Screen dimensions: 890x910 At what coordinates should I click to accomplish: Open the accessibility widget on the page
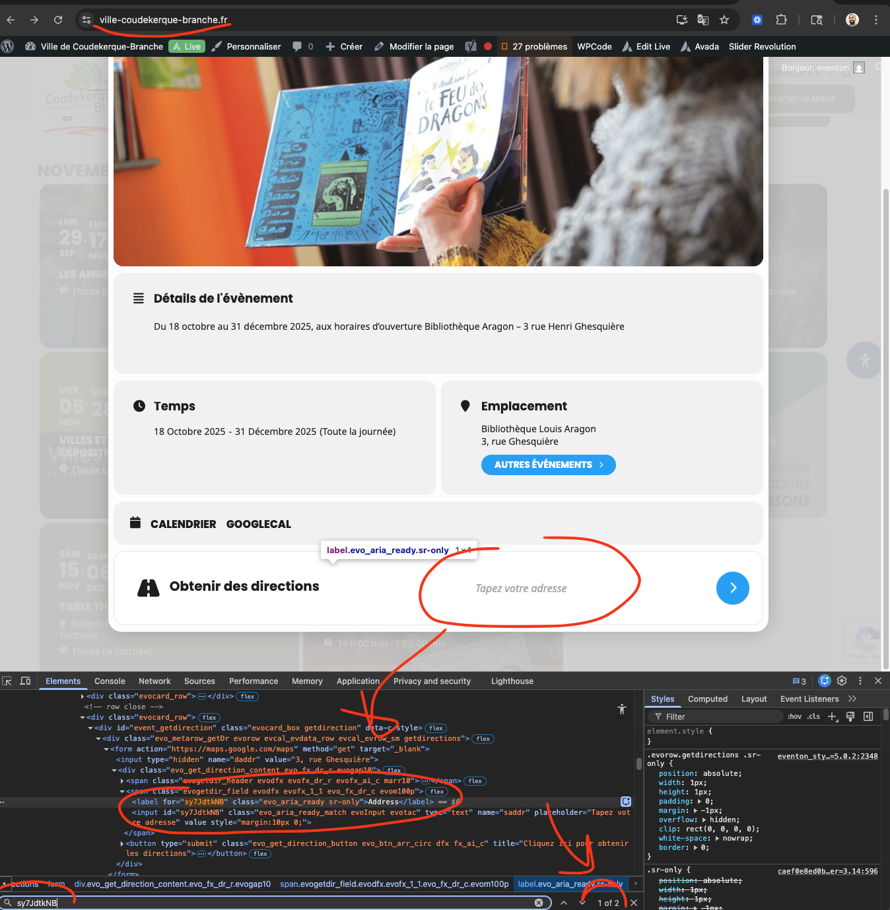click(x=864, y=360)
